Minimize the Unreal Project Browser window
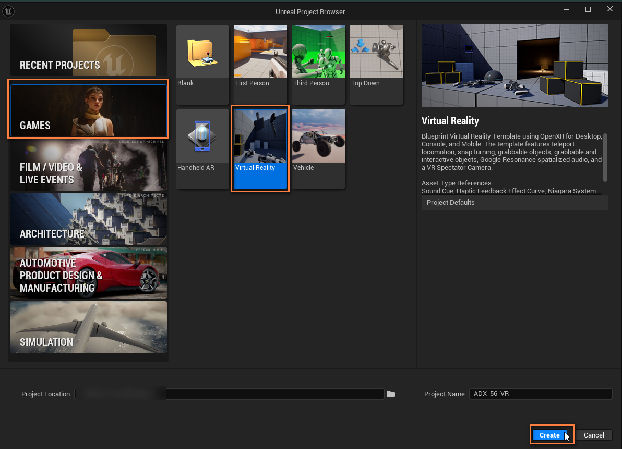622x449 pixels. pos(566,9)
